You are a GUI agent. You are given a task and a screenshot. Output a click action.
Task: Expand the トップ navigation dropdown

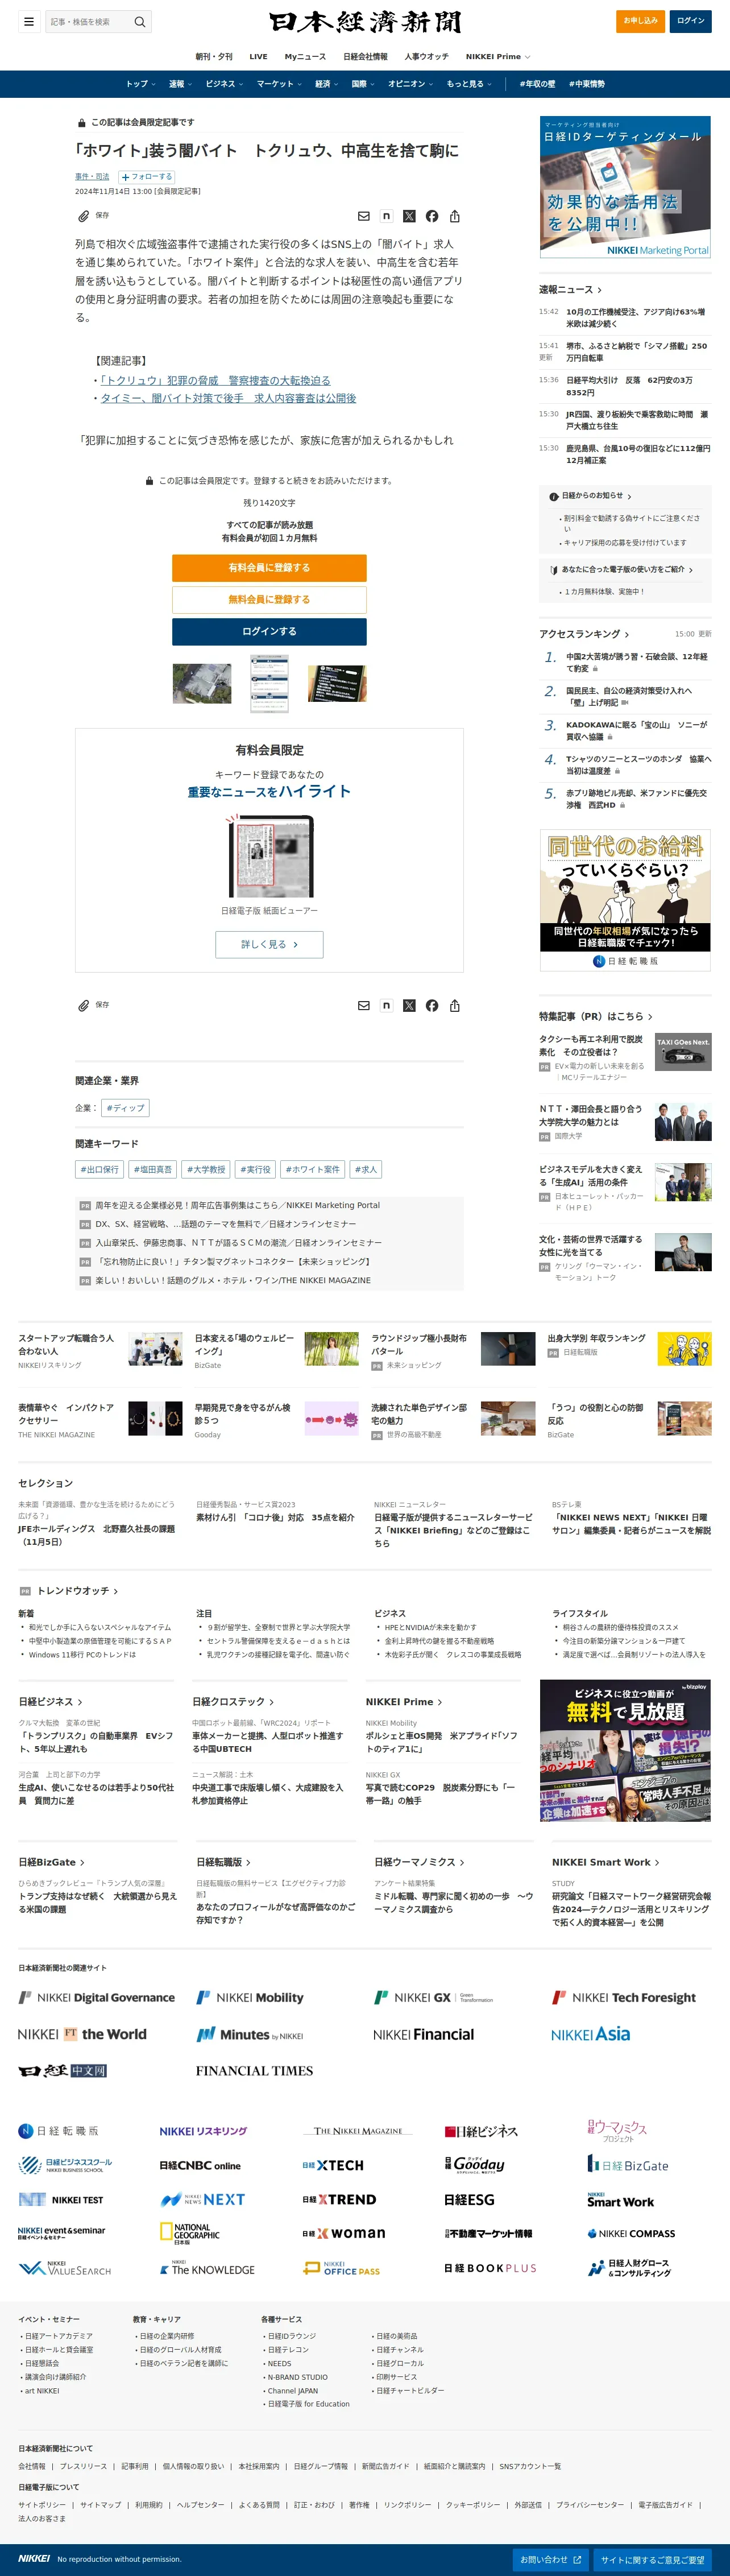pyautogui.click(x=139, y=84)
